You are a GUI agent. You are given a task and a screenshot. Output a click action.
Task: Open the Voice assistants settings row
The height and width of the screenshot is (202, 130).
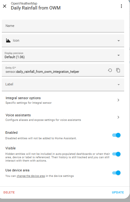[x=63, y=117]
